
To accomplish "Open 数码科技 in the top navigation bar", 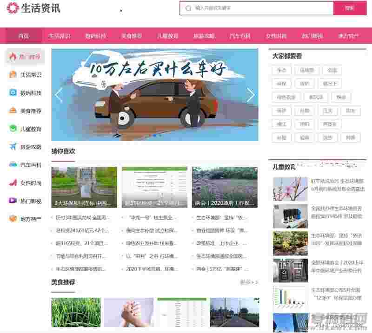I will coord(95,36).
